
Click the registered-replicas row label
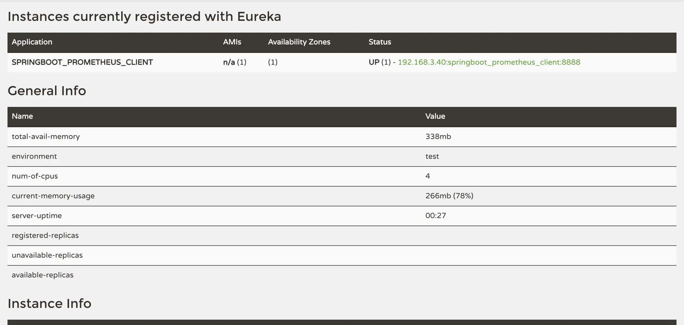(x=45, y=235)
